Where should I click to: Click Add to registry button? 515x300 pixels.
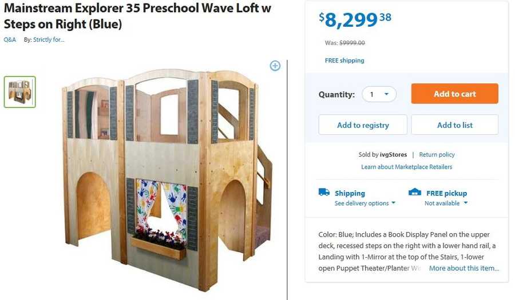[363, 125]
